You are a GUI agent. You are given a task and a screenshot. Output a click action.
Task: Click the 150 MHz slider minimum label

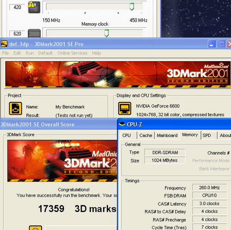[x=51, y=20]
